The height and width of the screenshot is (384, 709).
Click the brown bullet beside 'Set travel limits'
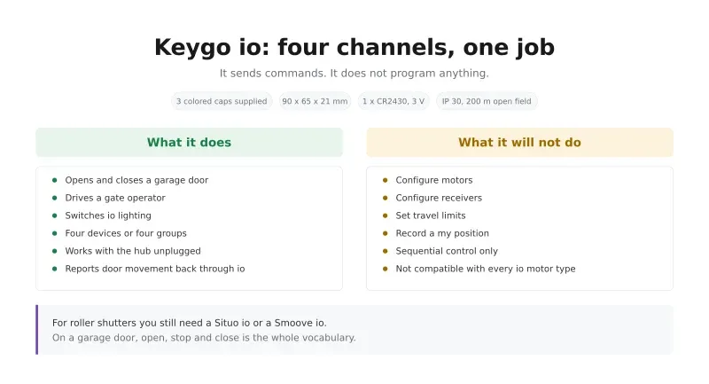386,216
